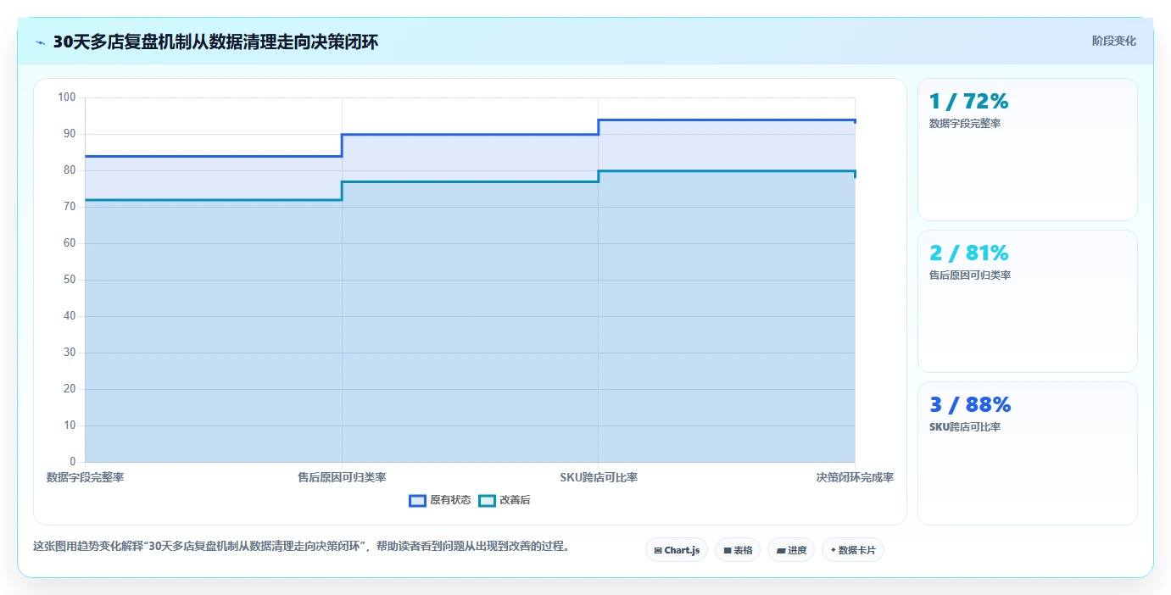Open the 1 / 72% 数据字段完整率 card
1171x595 pixels.
pos(1027,149)
